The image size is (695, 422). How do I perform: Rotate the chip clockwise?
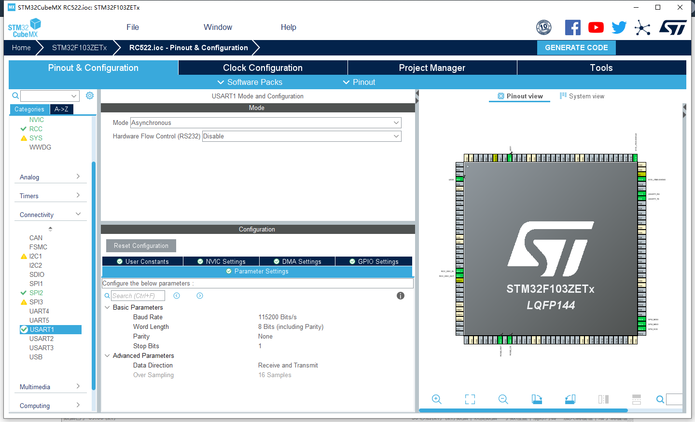(537, 399)
